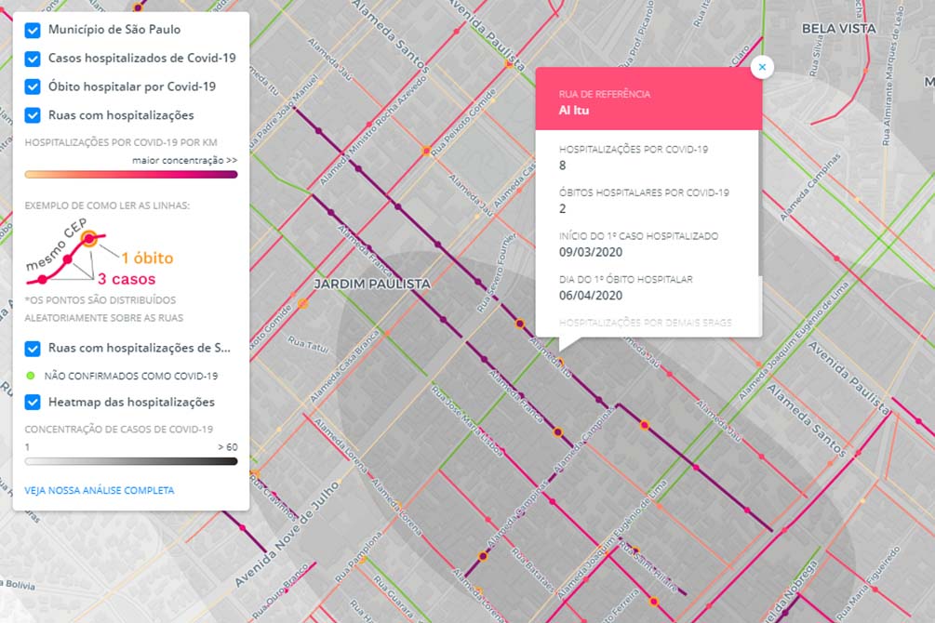Click the grayscale concentração de casos gradient bar

click(x=131, y=461)
